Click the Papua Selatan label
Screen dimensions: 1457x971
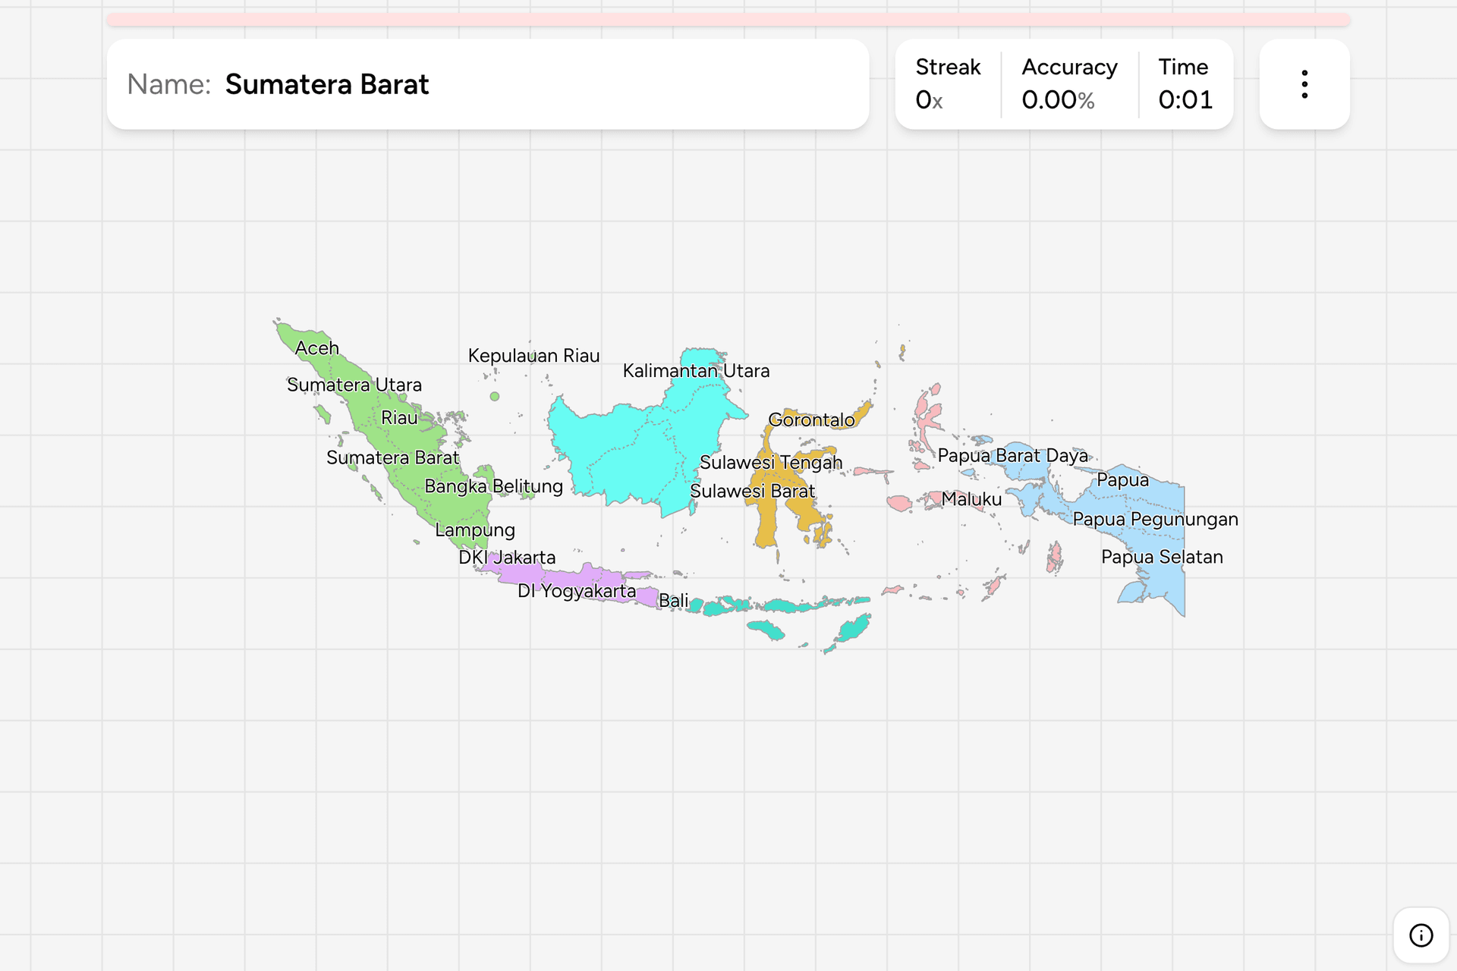[1163, 557]
